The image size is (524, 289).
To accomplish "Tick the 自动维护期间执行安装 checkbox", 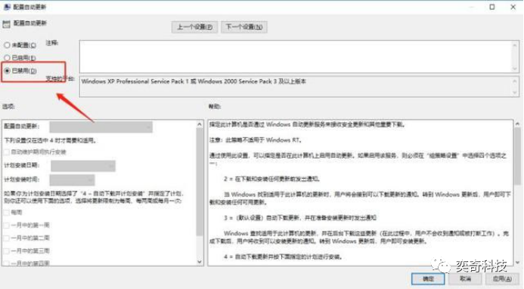I will [7, 152].
